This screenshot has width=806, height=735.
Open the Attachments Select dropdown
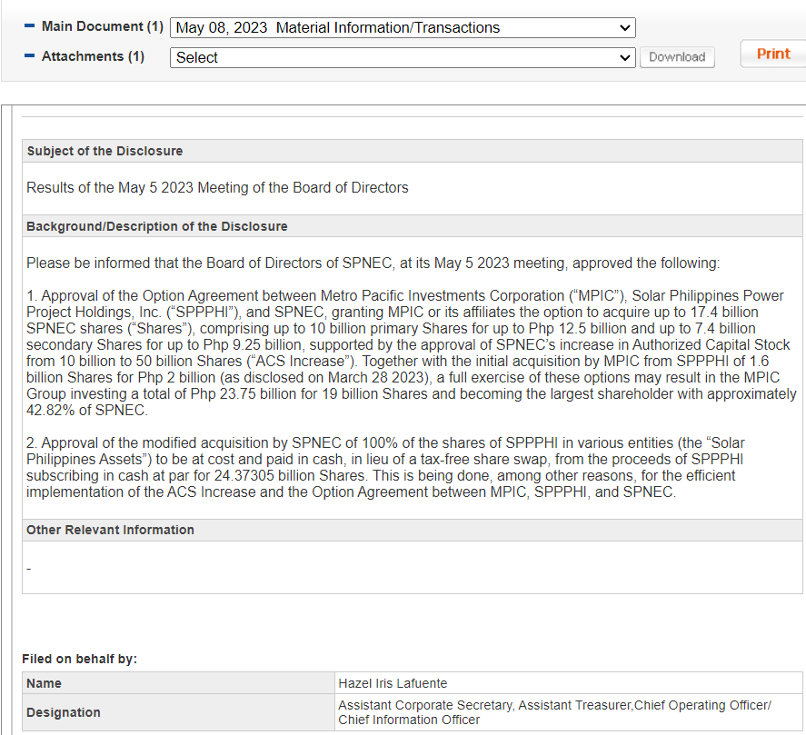[x=403, y=57]
